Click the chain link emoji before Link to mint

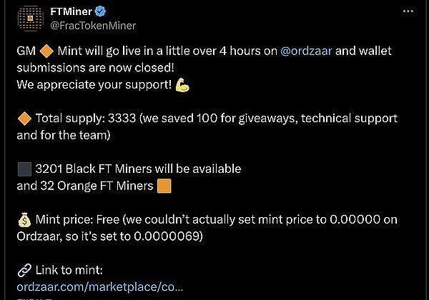click(x=24, y=269)
